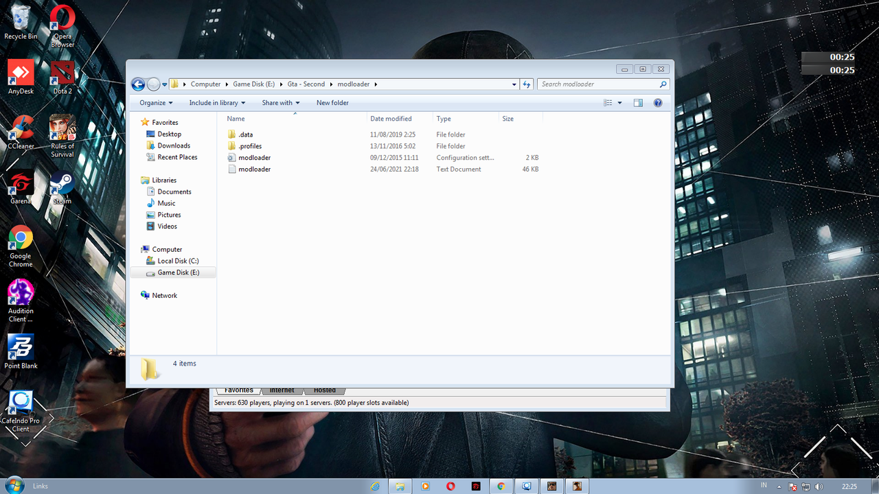Screen dimensions: 879x494
Task: Open Steam desktop shortcut
Action: [62, 187]
